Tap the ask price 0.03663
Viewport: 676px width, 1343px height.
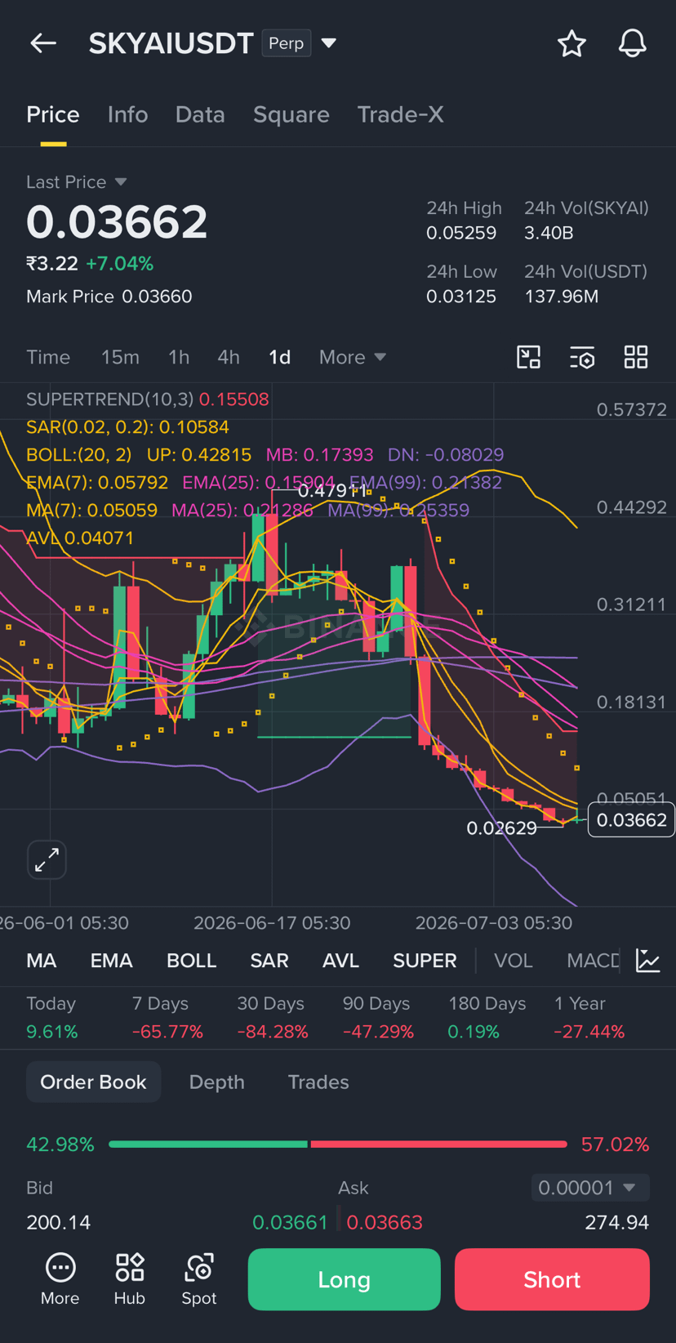(x=385, y=1222)
